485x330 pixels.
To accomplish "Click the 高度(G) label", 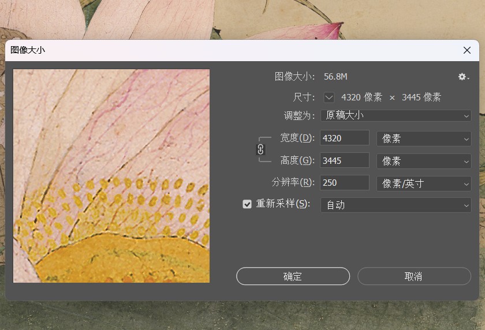I will [297, 160].
